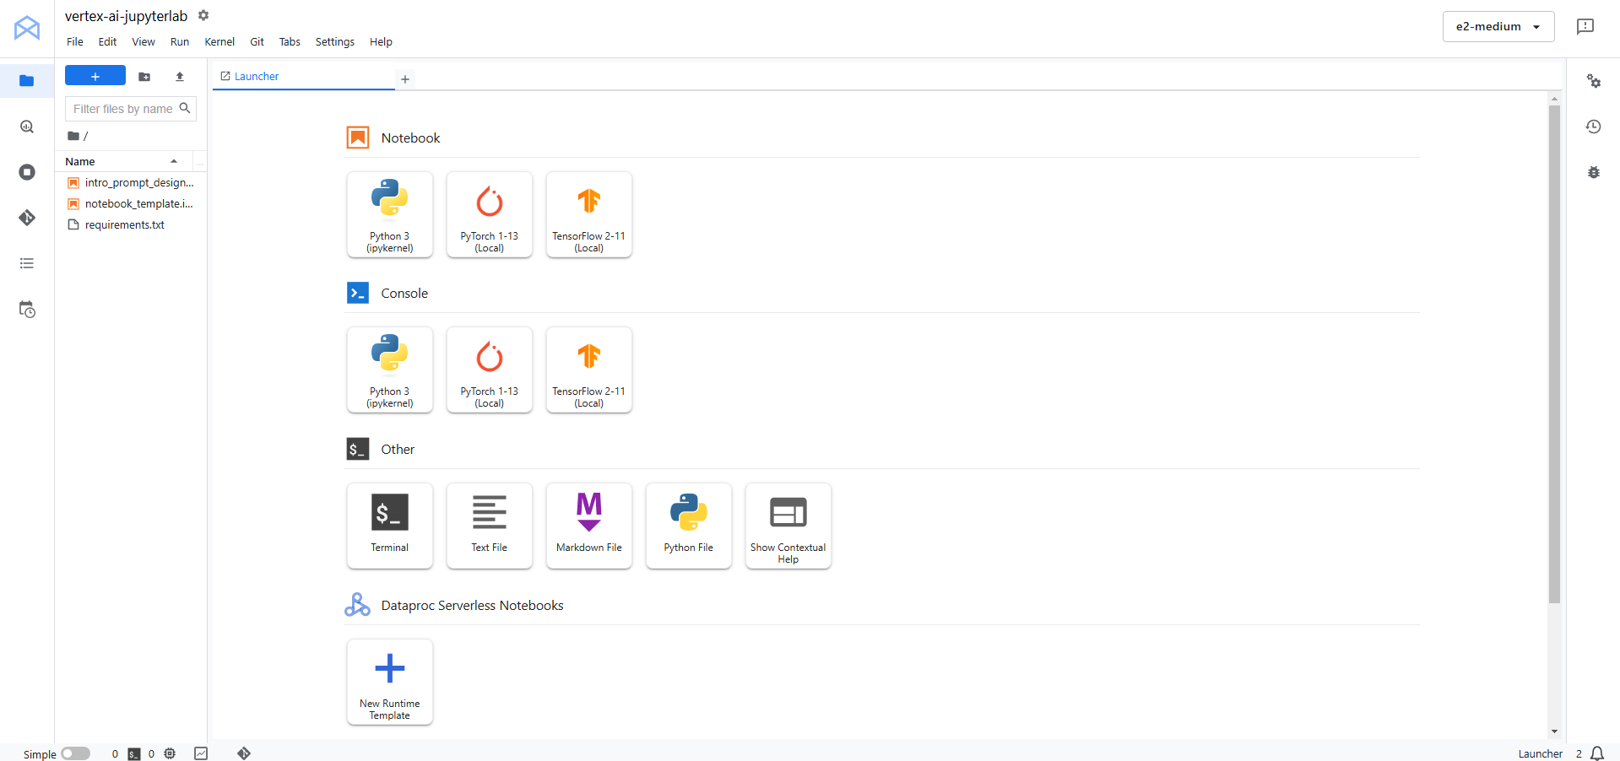Open scheduled executions sidebar icon
1620x761 pixels.
[27, 310]
